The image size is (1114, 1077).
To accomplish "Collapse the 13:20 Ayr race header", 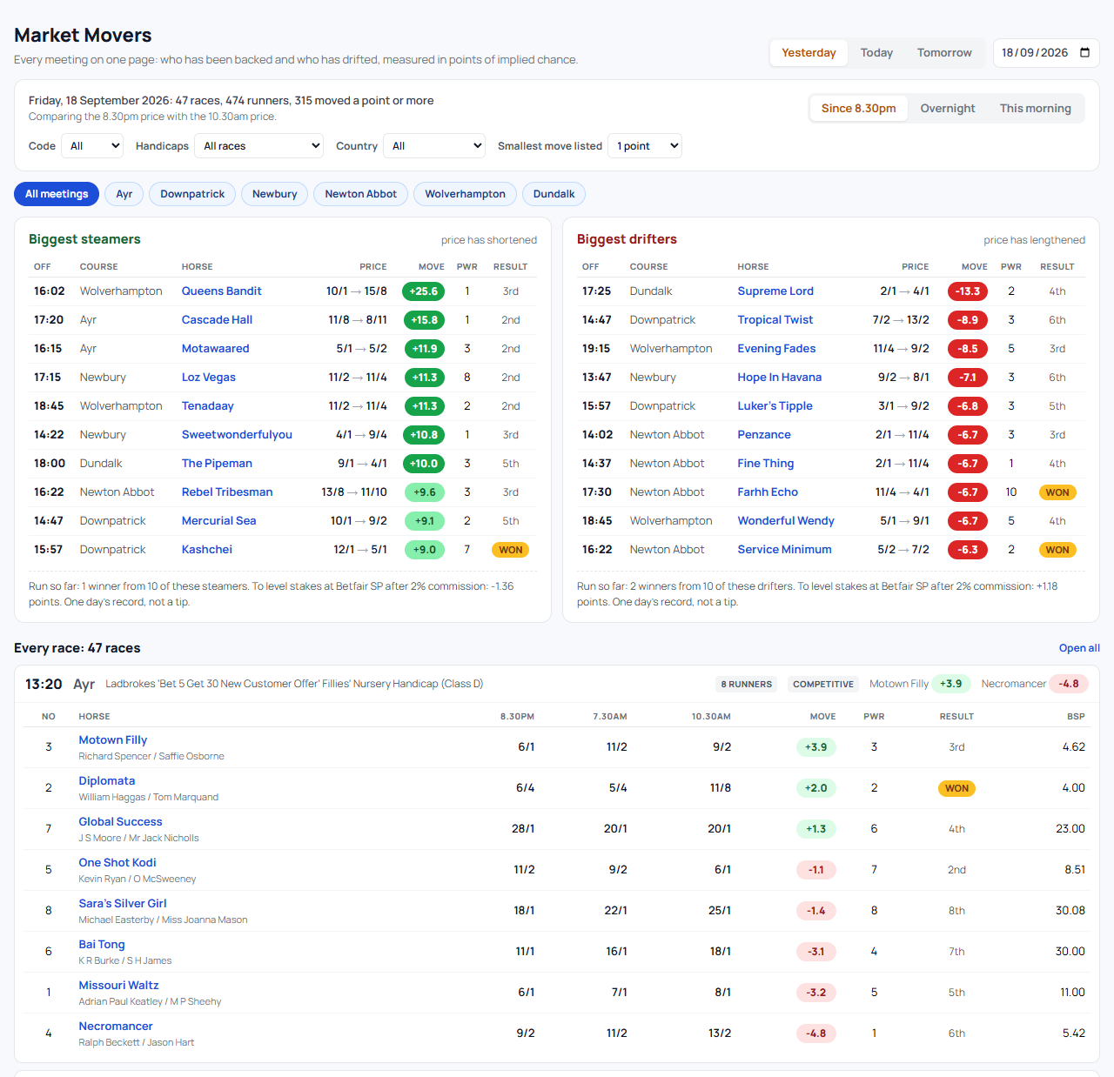I will tap(557, 684).
